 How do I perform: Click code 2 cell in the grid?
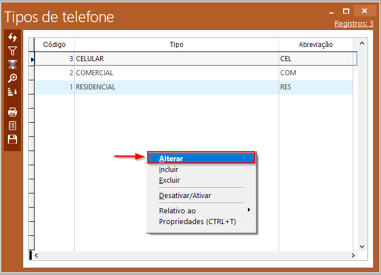pos(54,72)
